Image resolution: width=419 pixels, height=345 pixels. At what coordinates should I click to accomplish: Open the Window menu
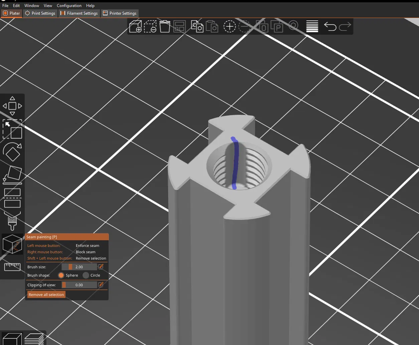(32, 6)
